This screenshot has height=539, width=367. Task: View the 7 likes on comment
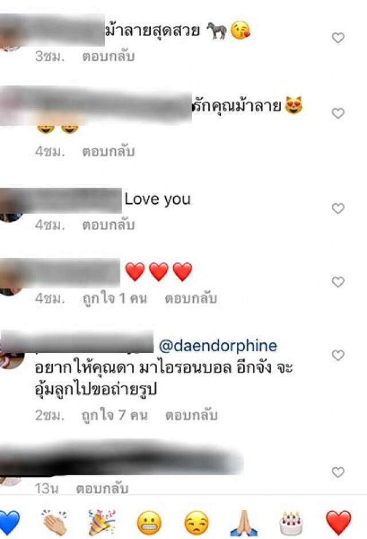click(x=115, y=415)
